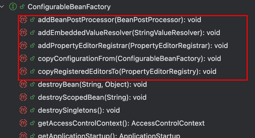This screenshot has width=255, height=138.
Task: Select destroyScopedBean(String) method
Action: pyautogui.click(x=92, y=97)
